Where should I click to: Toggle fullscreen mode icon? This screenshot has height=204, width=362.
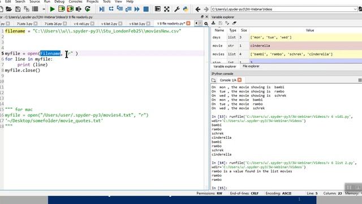click(x=167, y=9)
